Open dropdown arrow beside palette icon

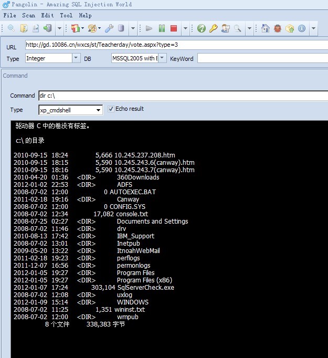[x=99, y=28]
